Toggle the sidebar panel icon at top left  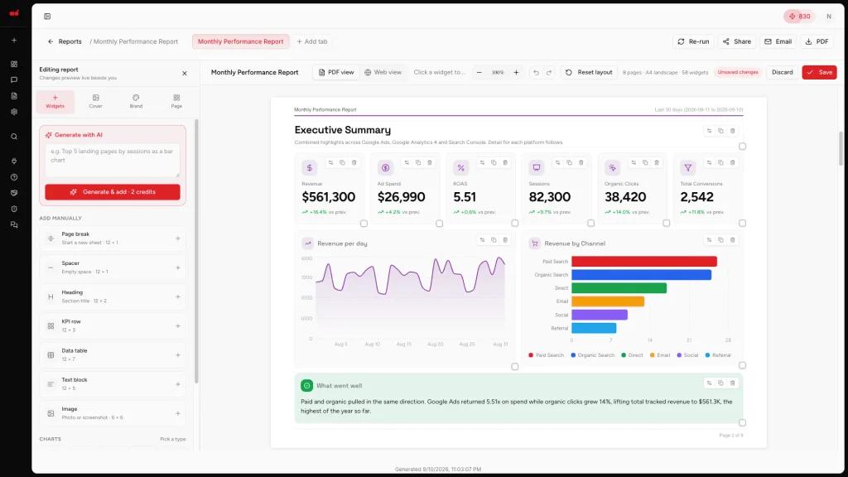47,17
